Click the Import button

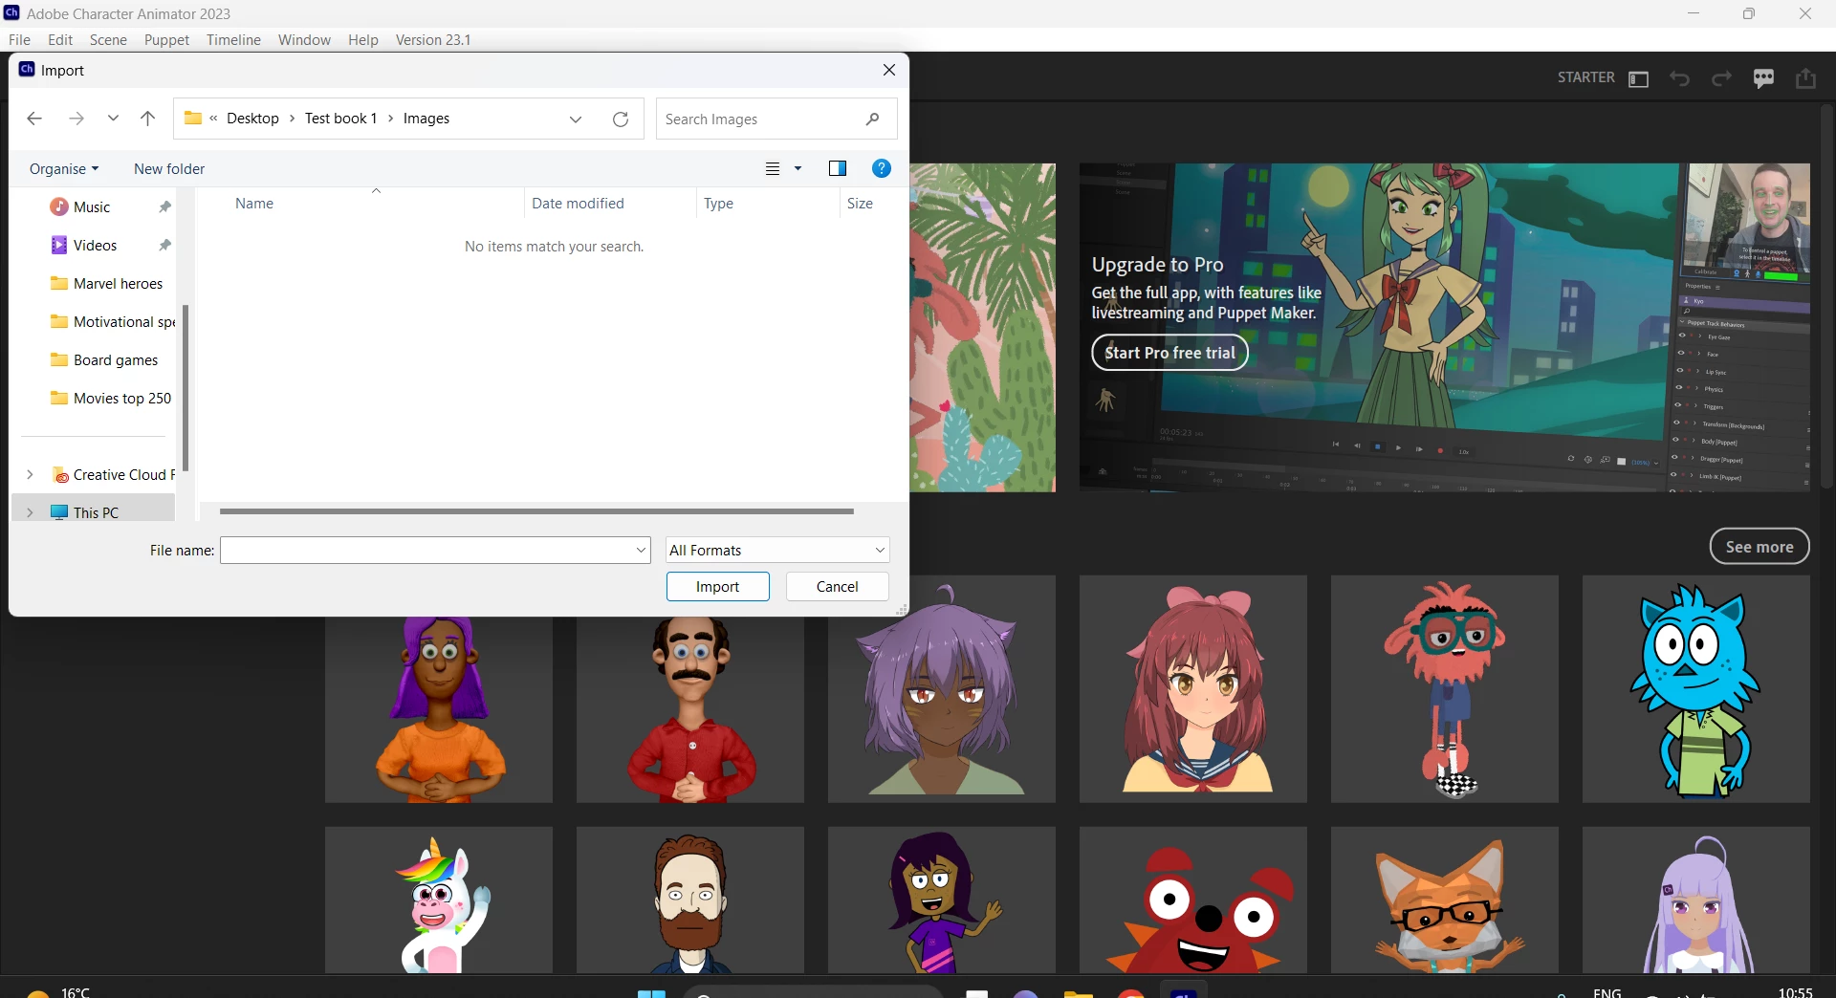[x=718, y=587]
